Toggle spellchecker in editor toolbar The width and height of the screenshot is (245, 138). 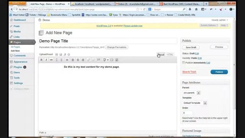point(105,60)
